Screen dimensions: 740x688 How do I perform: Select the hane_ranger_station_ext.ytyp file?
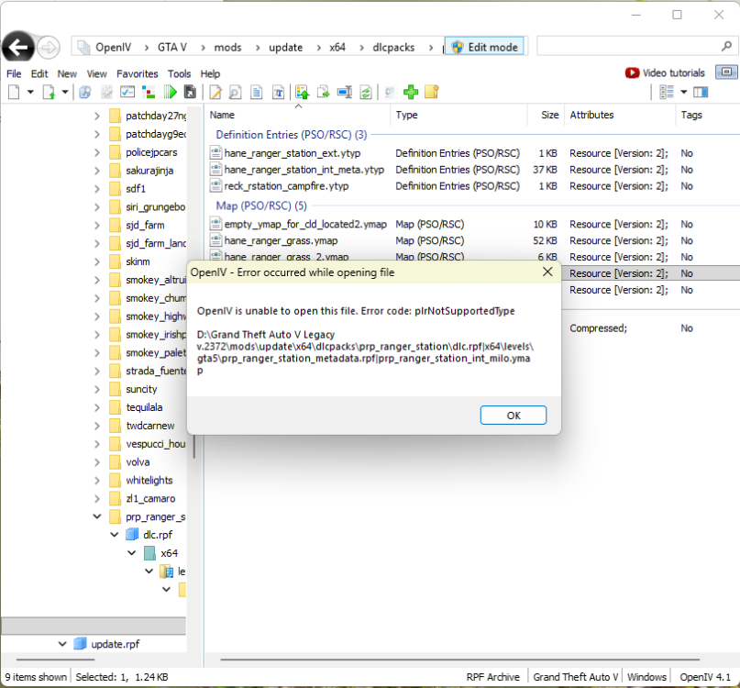(293, 153)
